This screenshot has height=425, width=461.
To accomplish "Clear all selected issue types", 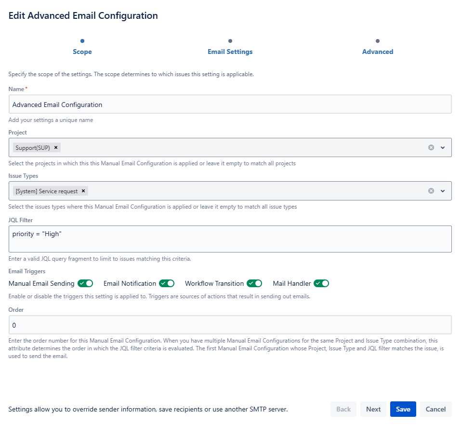I will pos(431,191).
